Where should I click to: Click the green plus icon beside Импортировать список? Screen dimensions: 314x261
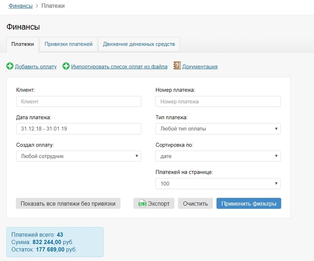66,66
